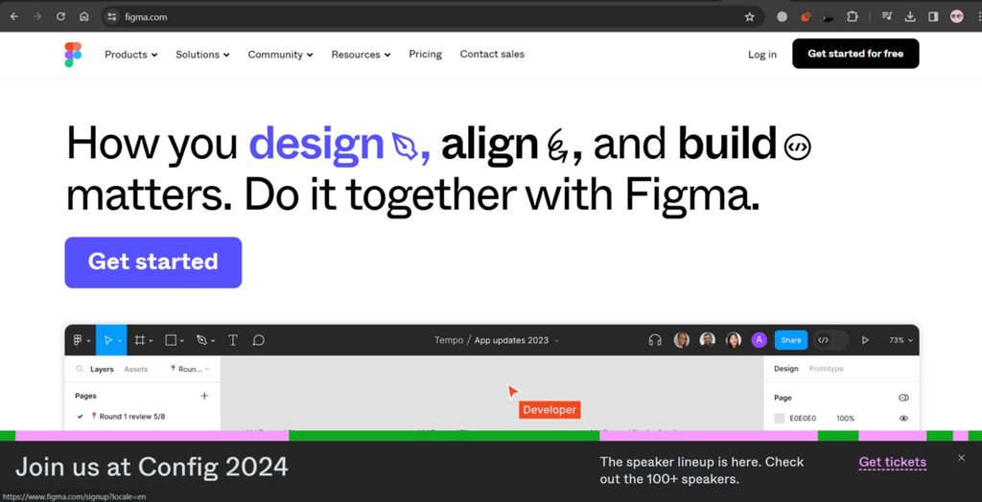Open the Solutions dropdown menu
The width and height of the screenshot is (982, 502).
(202, 55)
